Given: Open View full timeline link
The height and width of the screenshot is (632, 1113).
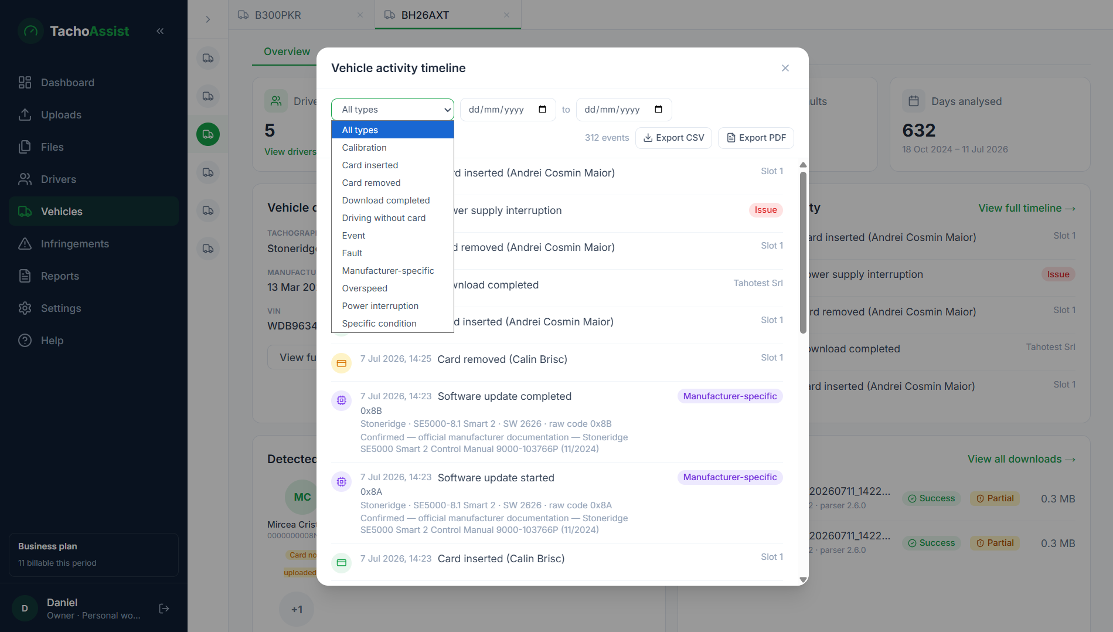Looking at the screenshot, I should click(x=1027, y=208).
